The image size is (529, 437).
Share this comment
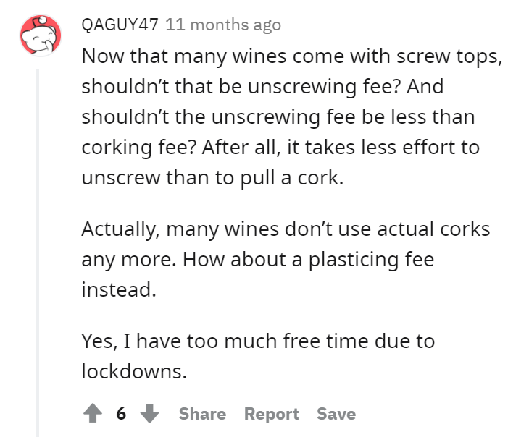coord(202,414)
